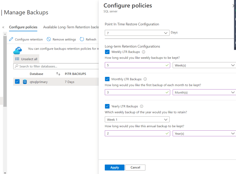Click the Refresh icon
Viewport: 236px width, 174px height.
(82, 39)
